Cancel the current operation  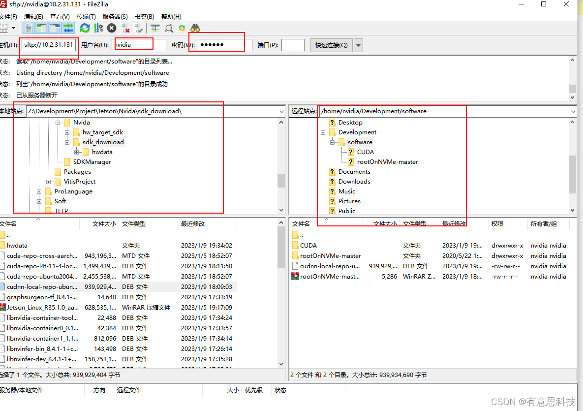point(112,28)
